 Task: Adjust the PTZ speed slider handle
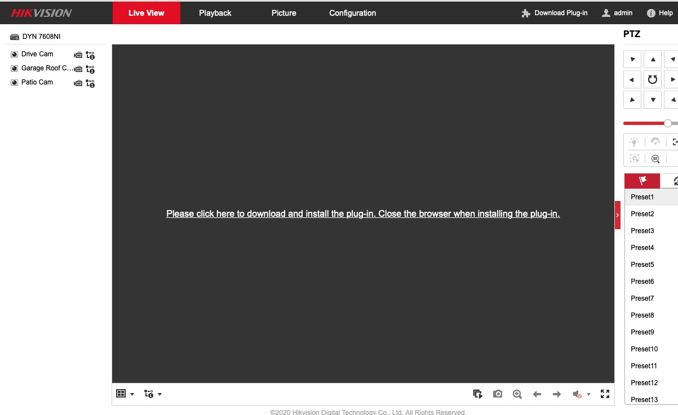[x=668, y=123]
